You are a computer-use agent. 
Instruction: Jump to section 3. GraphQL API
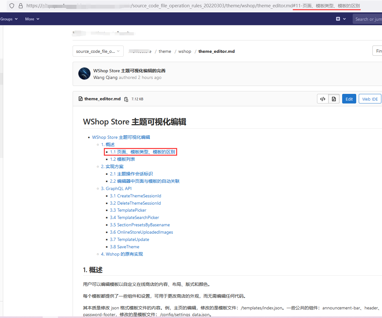[116, 188]
